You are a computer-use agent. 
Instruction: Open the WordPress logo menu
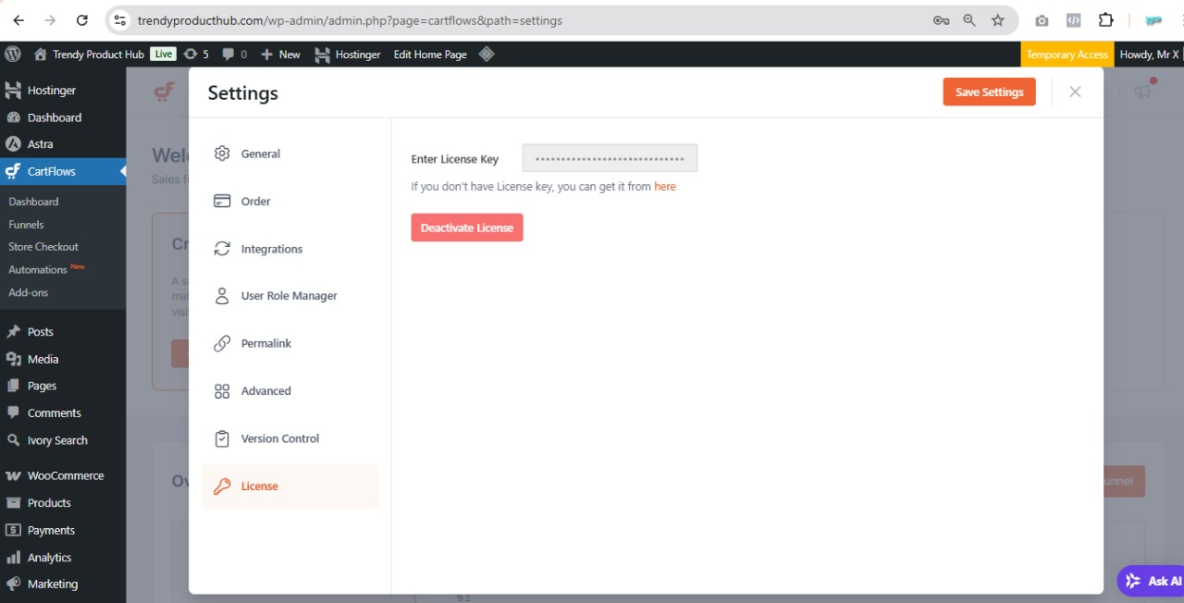[x=13, y=55]
